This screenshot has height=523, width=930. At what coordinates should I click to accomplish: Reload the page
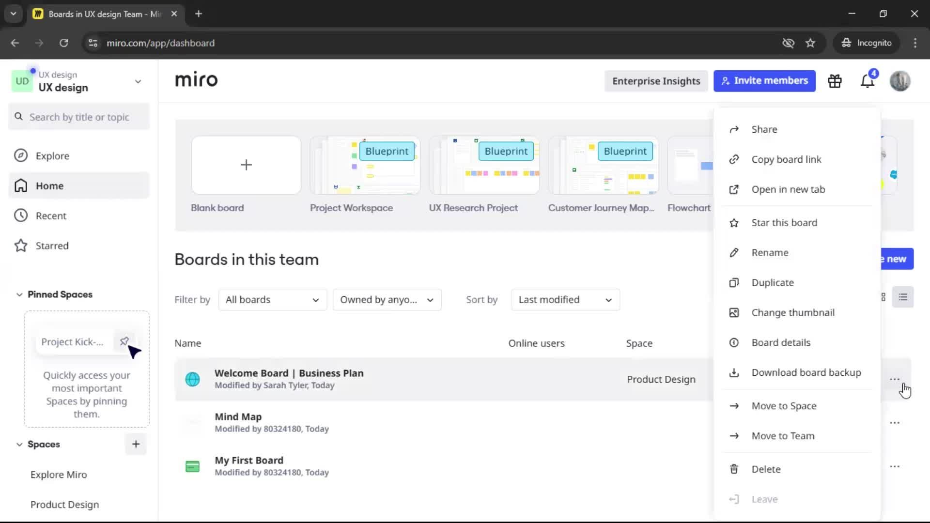(x=63, y=43)
